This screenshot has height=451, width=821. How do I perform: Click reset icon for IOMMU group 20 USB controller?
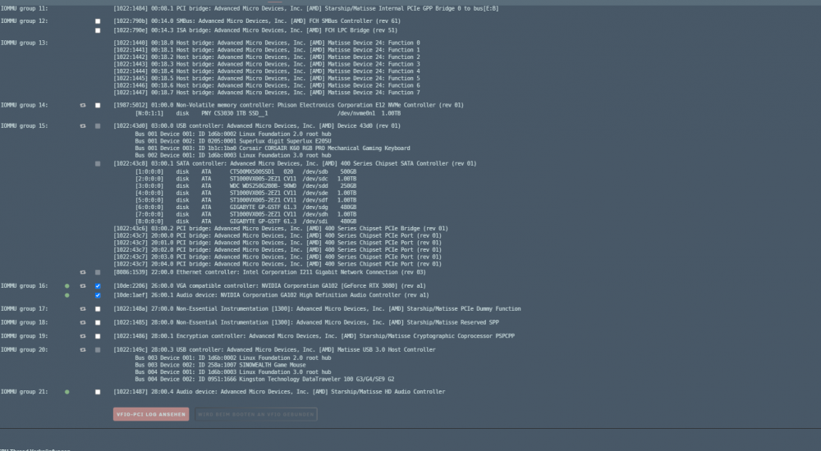pyautogui.click(x=83, y=350)
